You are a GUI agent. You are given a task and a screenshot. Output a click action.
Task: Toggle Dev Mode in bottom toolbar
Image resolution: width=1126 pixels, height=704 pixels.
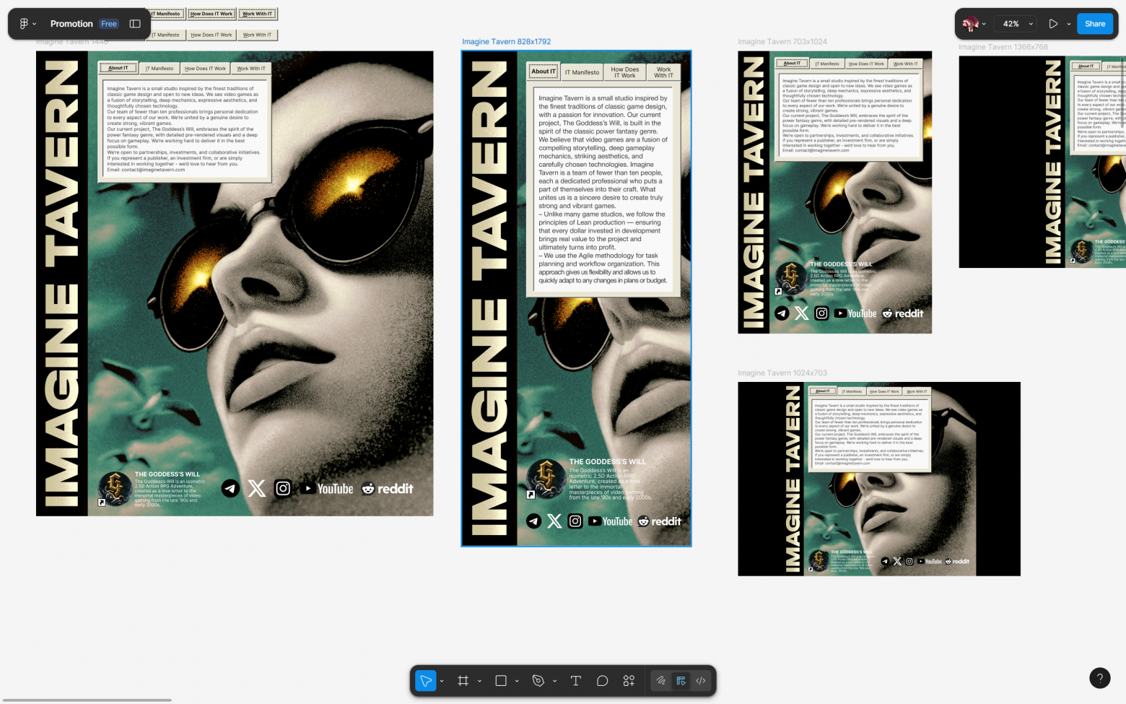tap(701, 680)
